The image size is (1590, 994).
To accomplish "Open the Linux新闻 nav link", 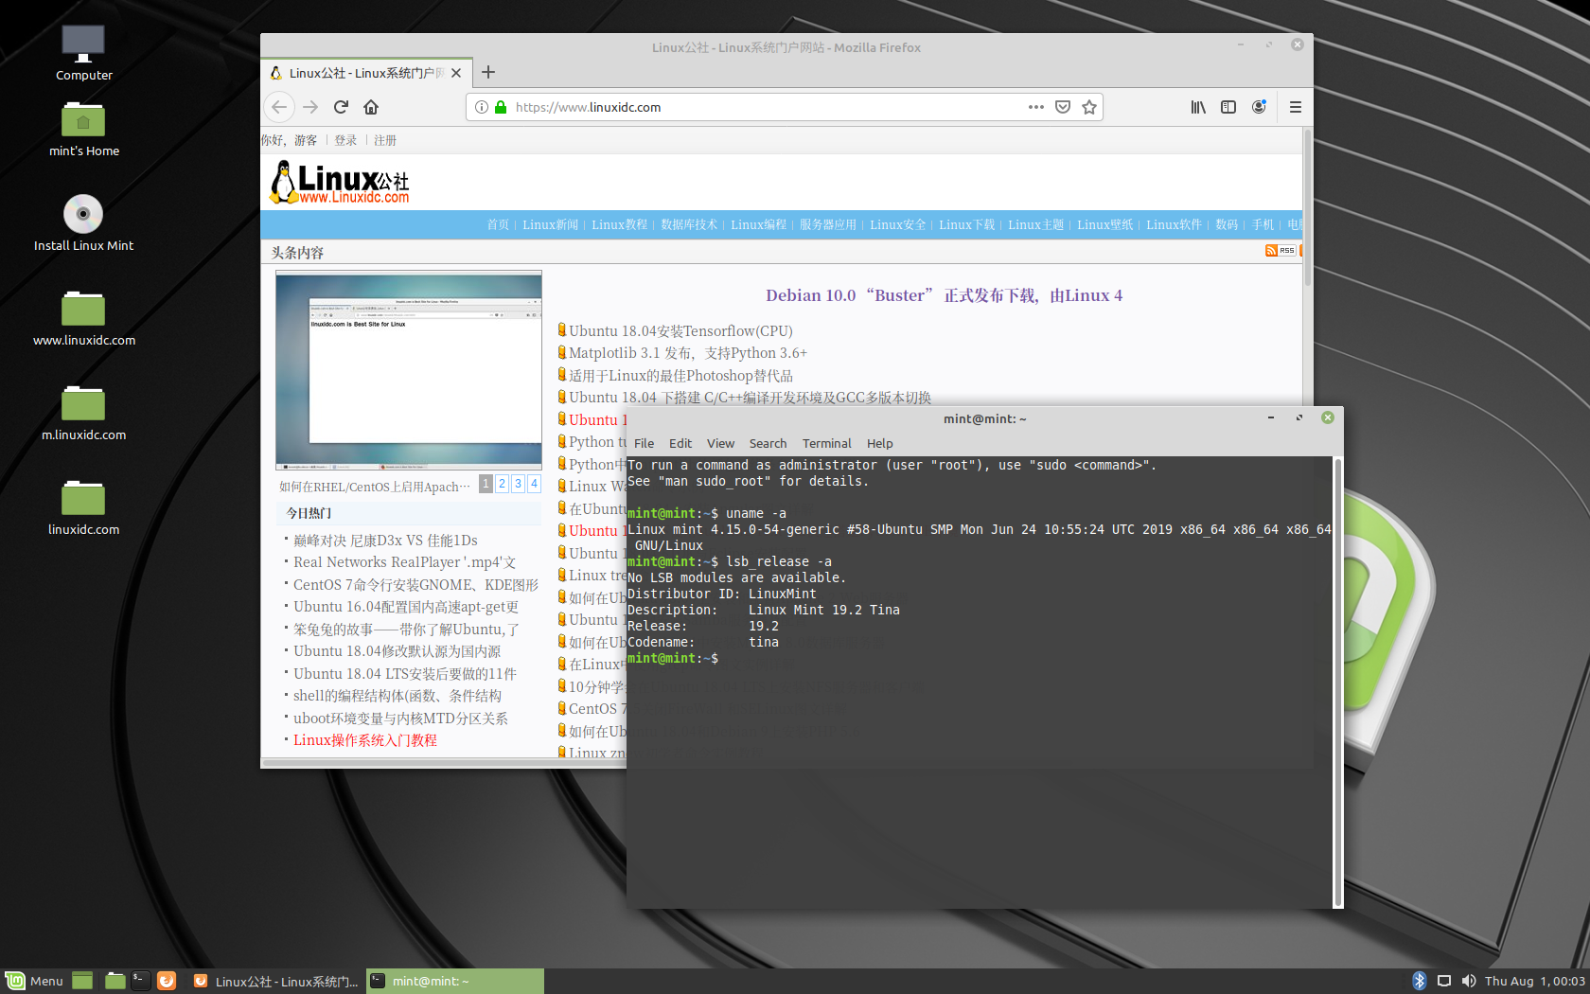I will click(550, 224).
